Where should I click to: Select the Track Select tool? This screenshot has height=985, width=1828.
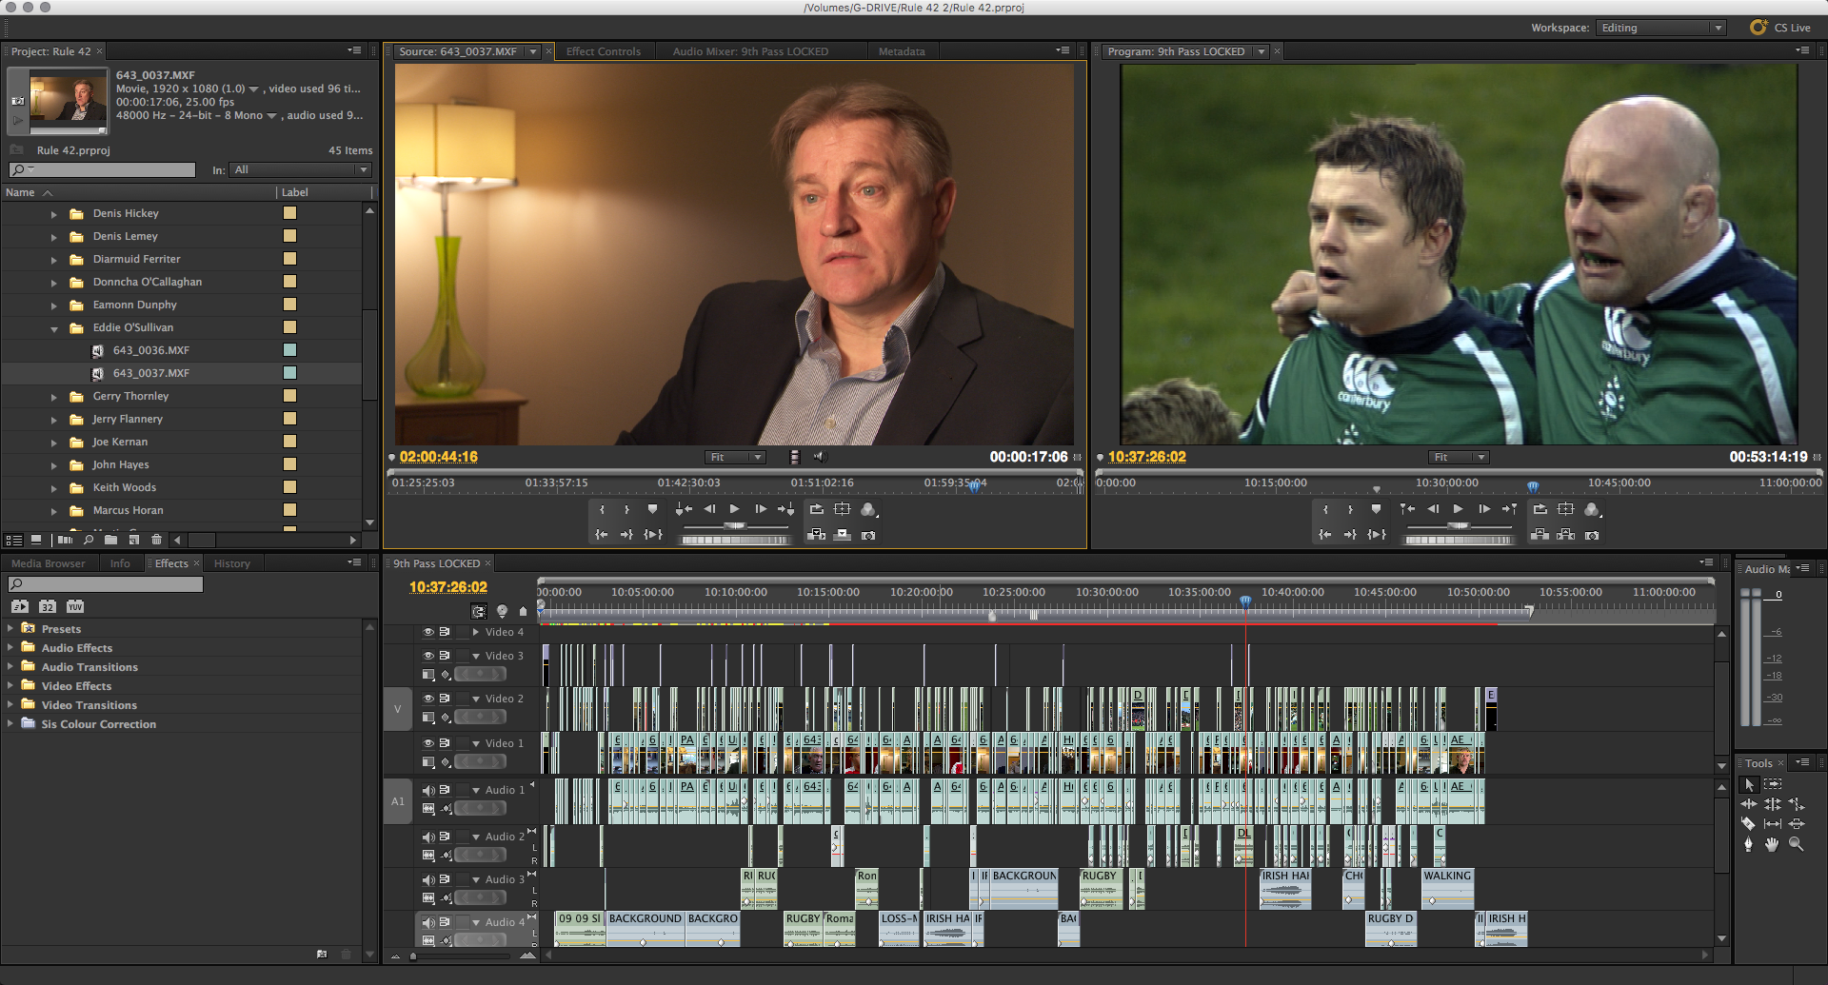click(1772, 785)
